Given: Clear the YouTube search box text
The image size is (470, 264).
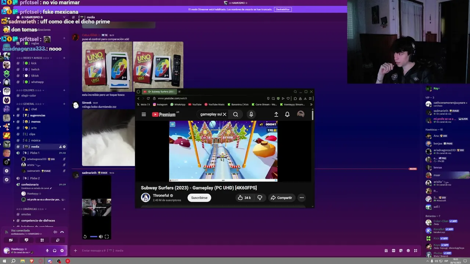Looking at the screenshot, I should [x=224, y=114].
